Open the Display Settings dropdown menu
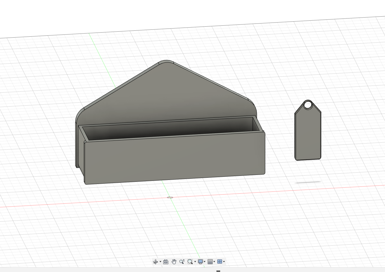This screenshot has height=272, width=385. pyautogui.click(x=205, y=262)
